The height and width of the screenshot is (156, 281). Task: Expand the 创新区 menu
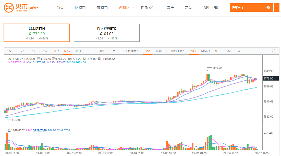[126, 8]
